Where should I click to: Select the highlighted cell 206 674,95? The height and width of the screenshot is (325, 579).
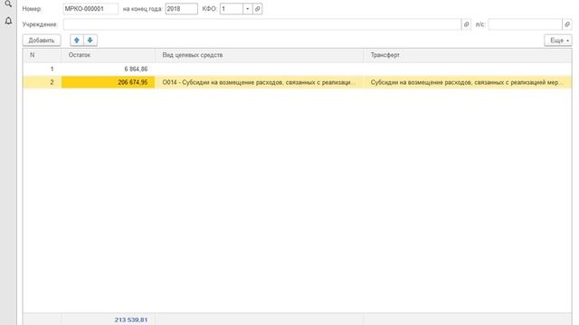[109, 82]
